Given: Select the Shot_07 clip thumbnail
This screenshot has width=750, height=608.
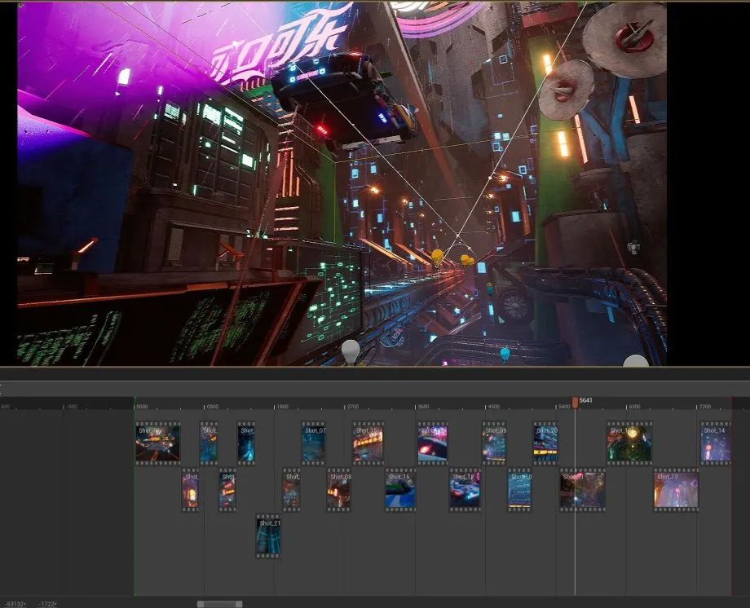Looking at the screenshot, I should [314, 443].
